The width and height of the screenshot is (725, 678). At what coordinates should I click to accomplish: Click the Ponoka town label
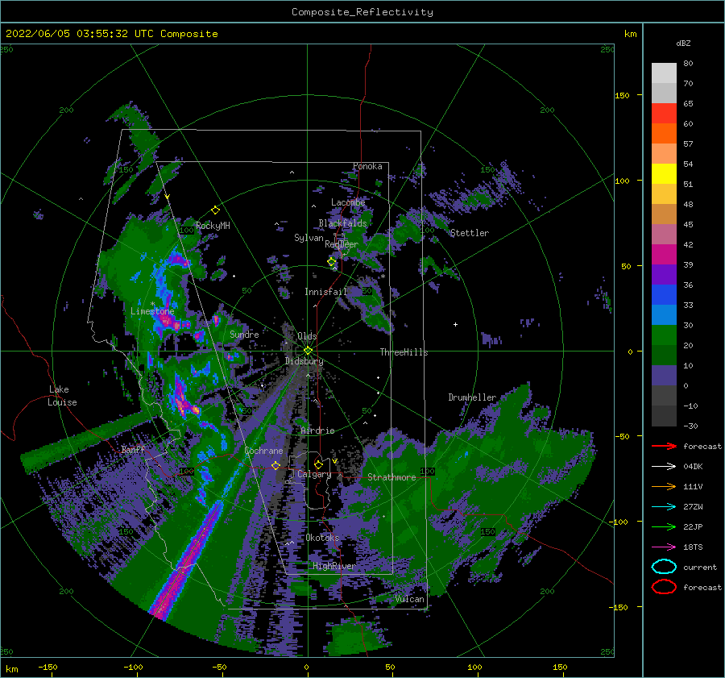pos(367,166)
